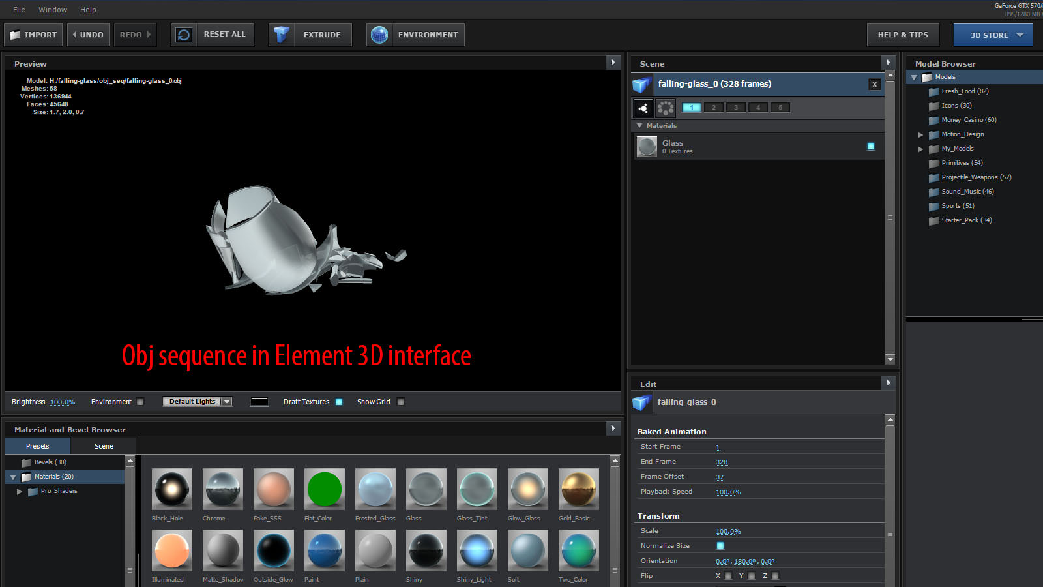Disable the Draft Textures checkbox

(x=339, y=402)
